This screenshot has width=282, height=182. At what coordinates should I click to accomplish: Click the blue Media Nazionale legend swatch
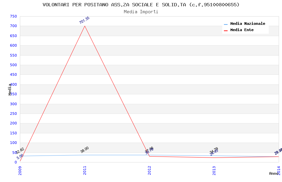coord(226,24)
